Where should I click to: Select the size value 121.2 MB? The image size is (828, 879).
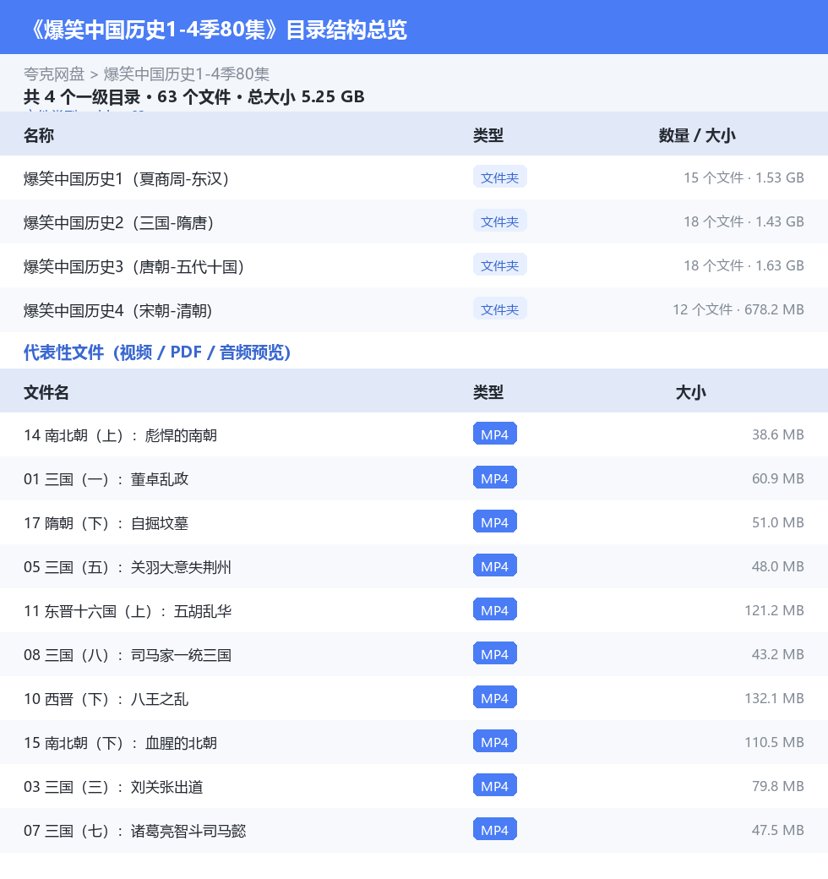point(774,610)
